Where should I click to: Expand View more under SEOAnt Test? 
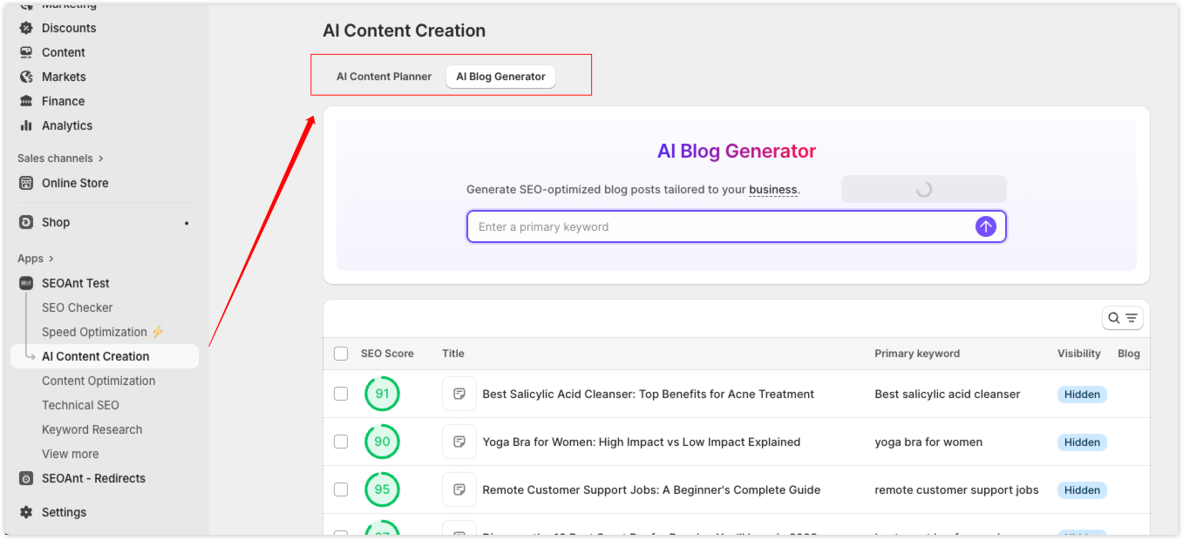(70, 454)
